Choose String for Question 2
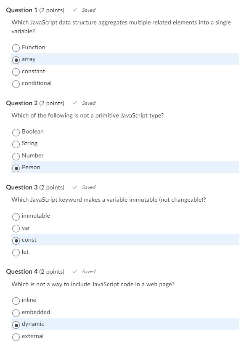This screenshot has height=341, width=249. tap(16, 144)
